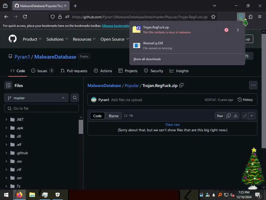The image size is (266, 200).
Task: Open the WannaCry.EXE download entry
Action: coord(187,45)
